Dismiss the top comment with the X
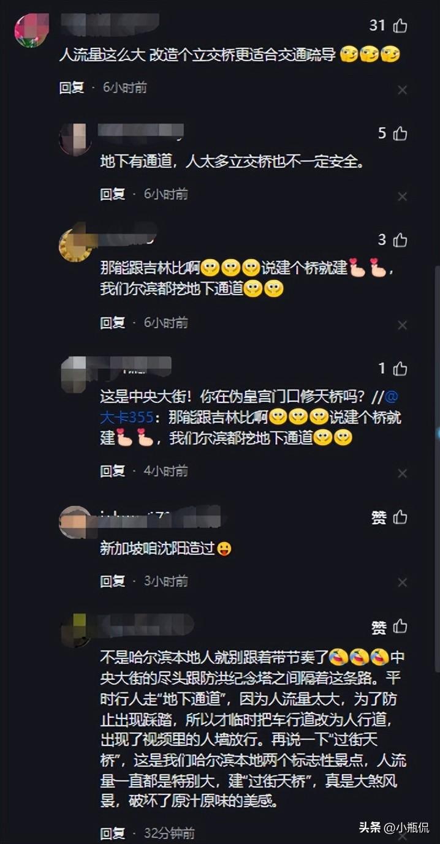The height and width of the screenshot is (844, 440). pyautogui.click(x=402, y=90)
